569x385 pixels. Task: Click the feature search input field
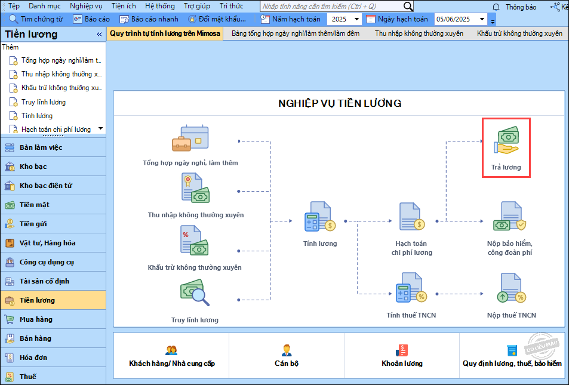pos(332,6)
